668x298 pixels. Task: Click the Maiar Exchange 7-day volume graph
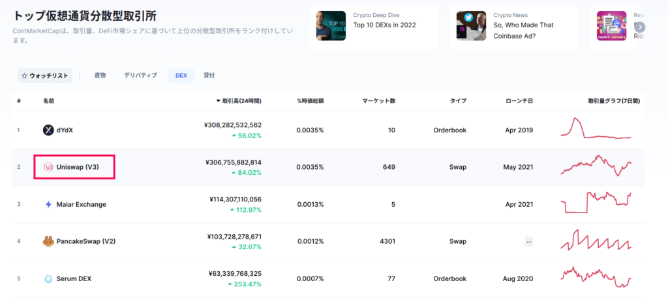pyautogui.click(x=596, y=203)
